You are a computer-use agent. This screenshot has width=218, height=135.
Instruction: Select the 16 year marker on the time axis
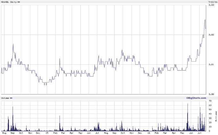click(149, 132)
